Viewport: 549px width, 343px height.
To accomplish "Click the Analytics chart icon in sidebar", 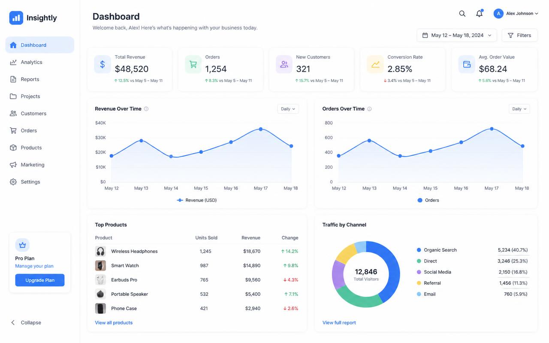I will click(13, 62).
